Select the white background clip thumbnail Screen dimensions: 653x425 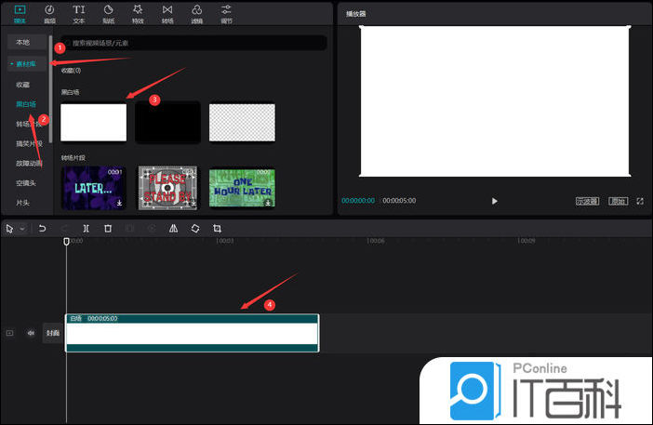(x=93, y=123)
